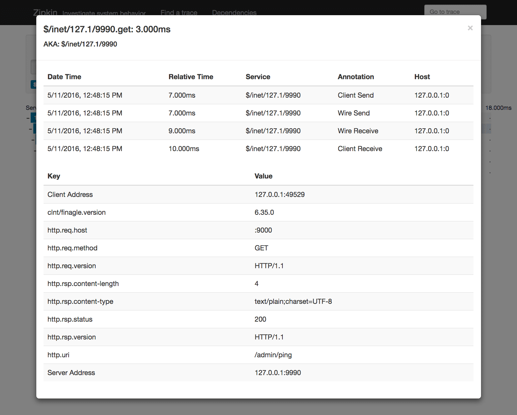517x415 pixels.
Task: Select the 7.000ms time in Wire Send row
Action: coord(182,113)
